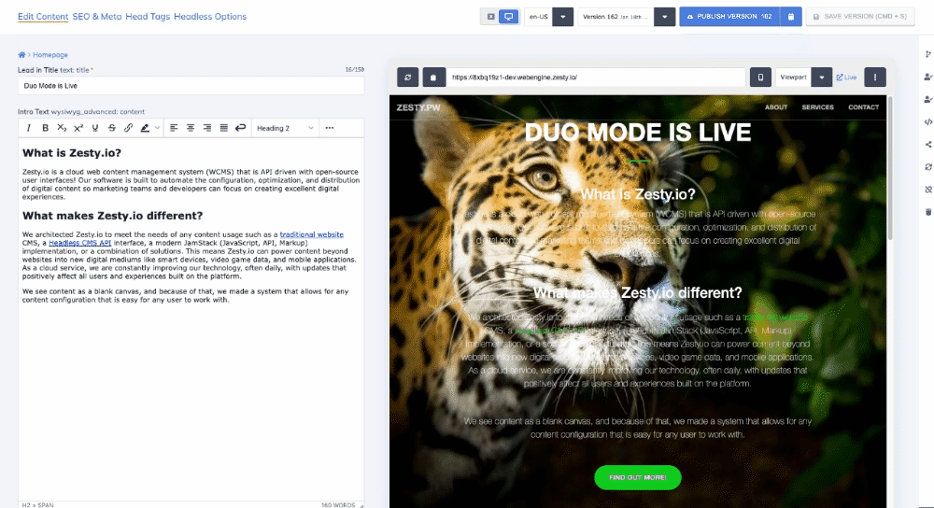The height and width of the screenshot is (508, 934).
Task: Apply subscript formatting
Action: (x=62, y=128)
